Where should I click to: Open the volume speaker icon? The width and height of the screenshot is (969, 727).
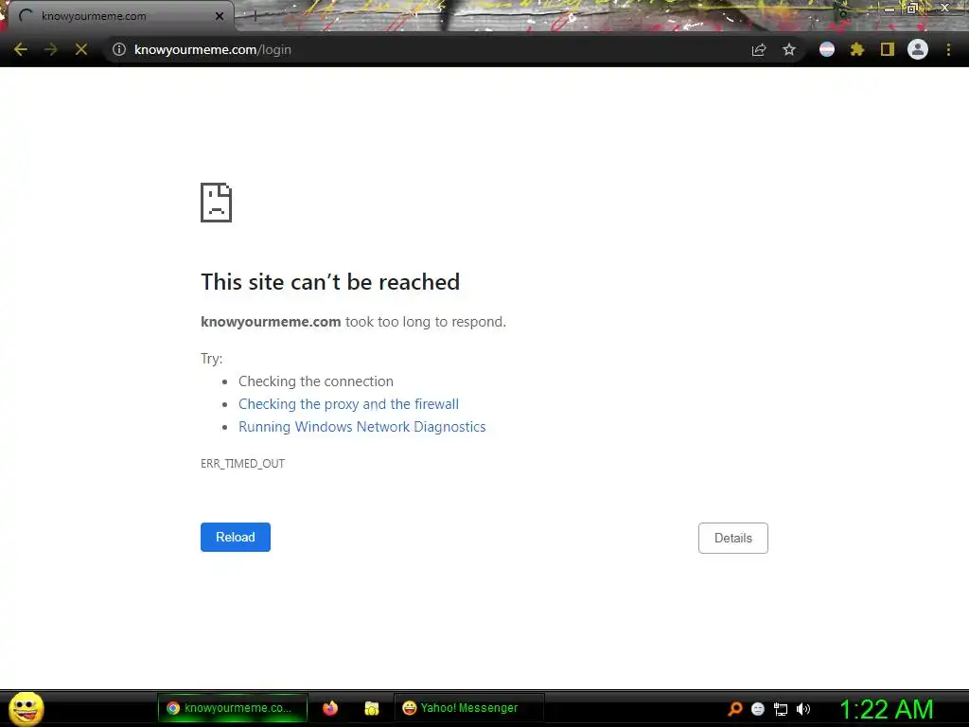click(803, 709)
